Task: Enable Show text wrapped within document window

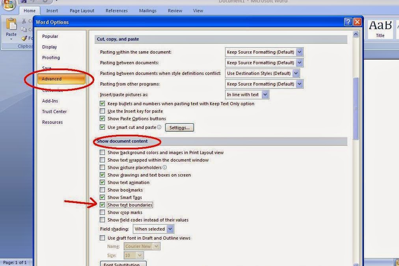Action: 102,160
